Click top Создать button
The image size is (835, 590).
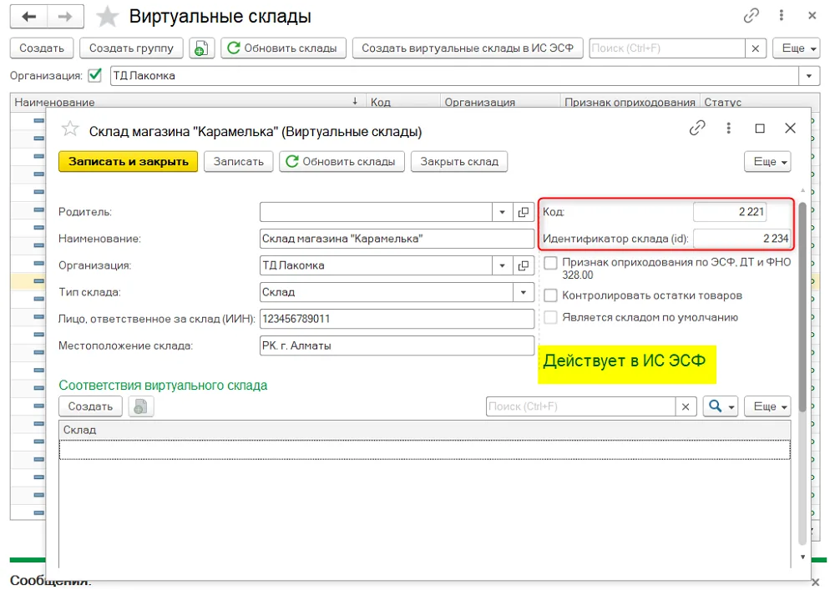[42, 48]
